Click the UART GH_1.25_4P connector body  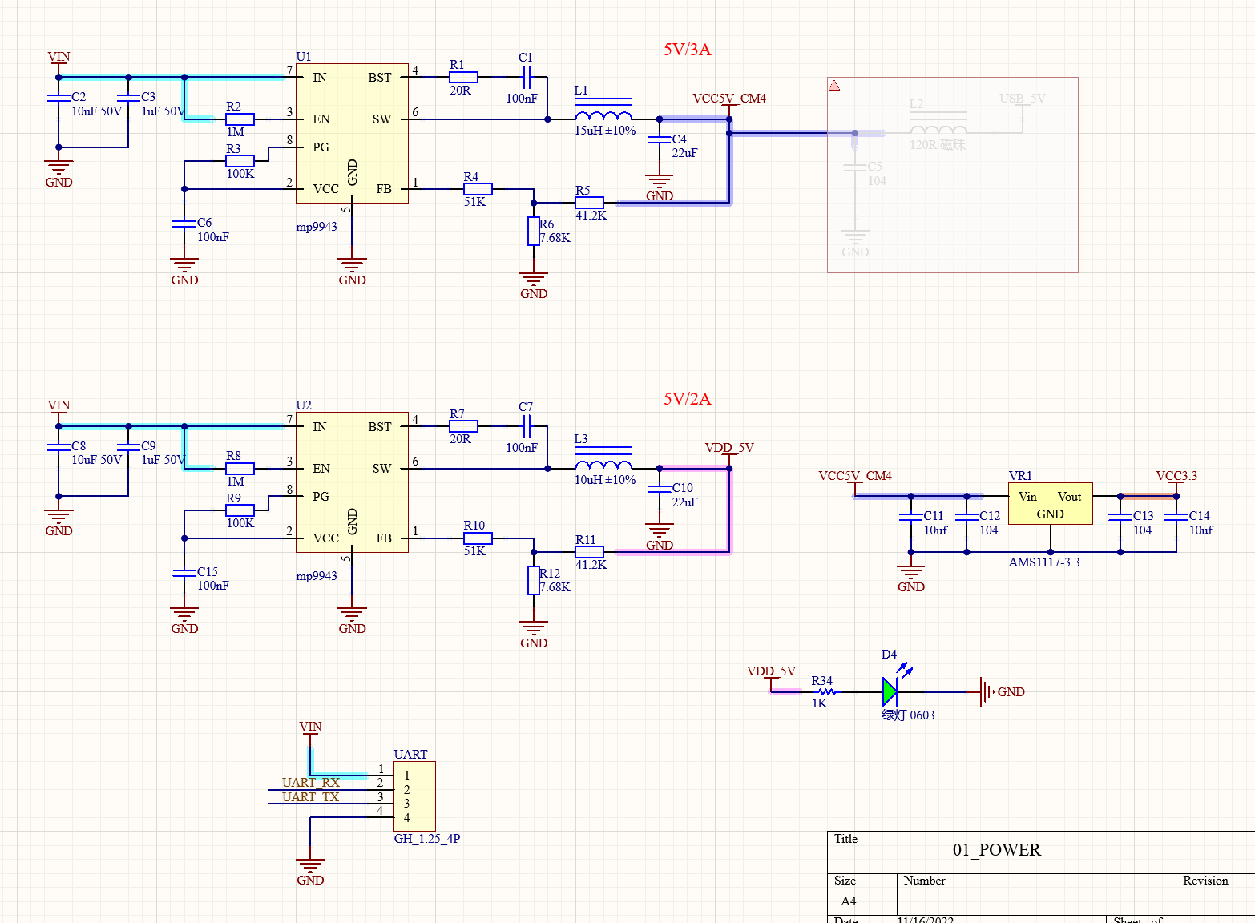tap(414, 796)
